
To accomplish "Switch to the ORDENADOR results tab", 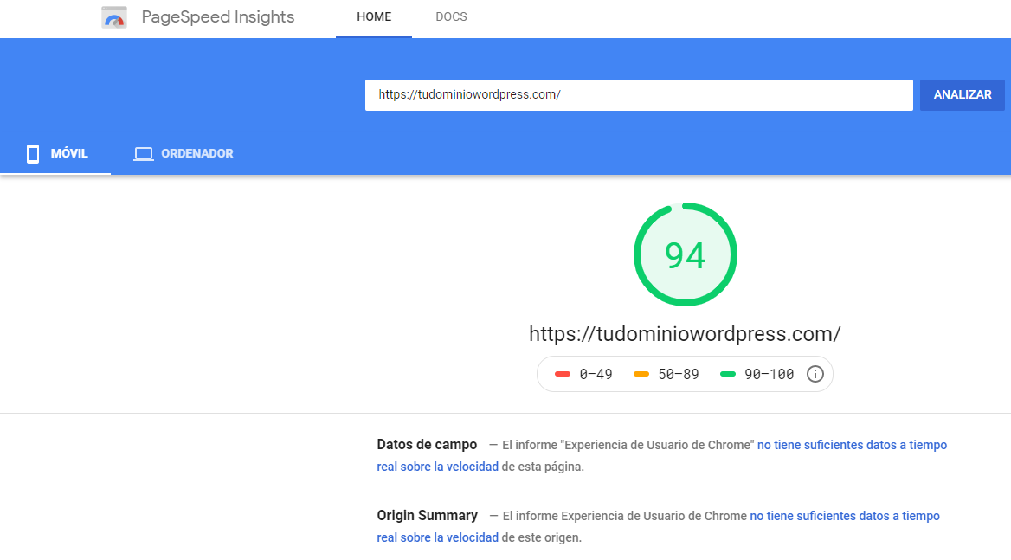I will coord(184,153).
